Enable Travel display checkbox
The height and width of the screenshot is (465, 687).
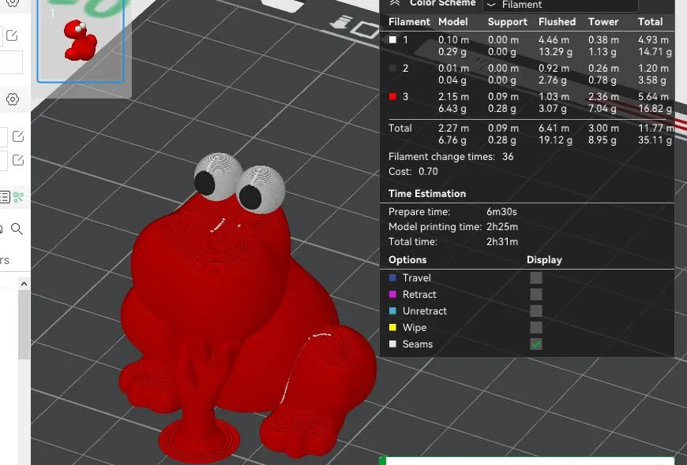coord(536,277)
